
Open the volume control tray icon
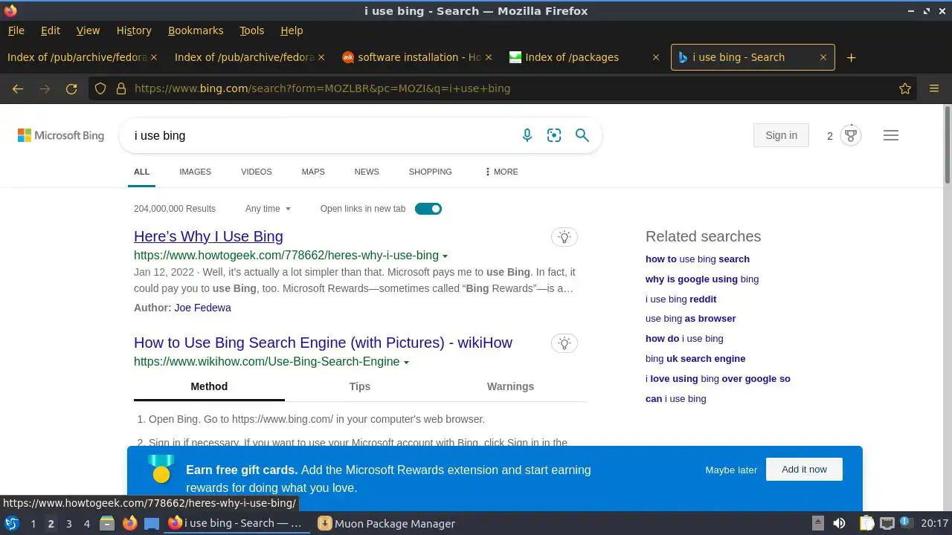pos(839,523)
